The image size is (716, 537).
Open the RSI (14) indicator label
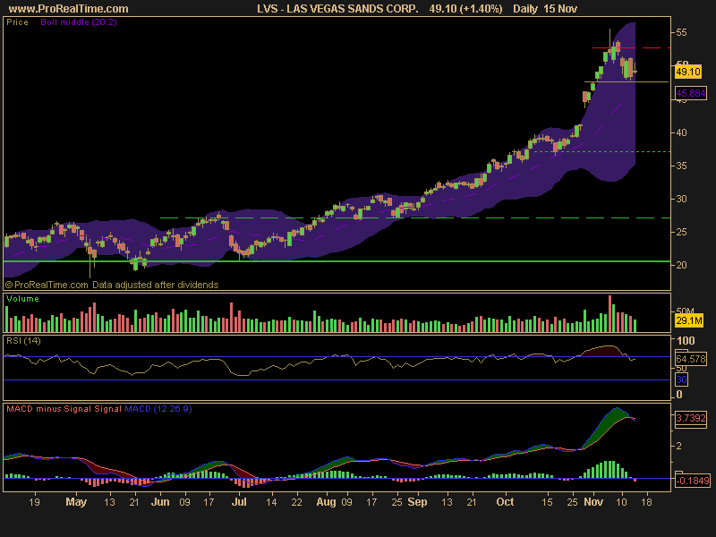coord(23,341)
